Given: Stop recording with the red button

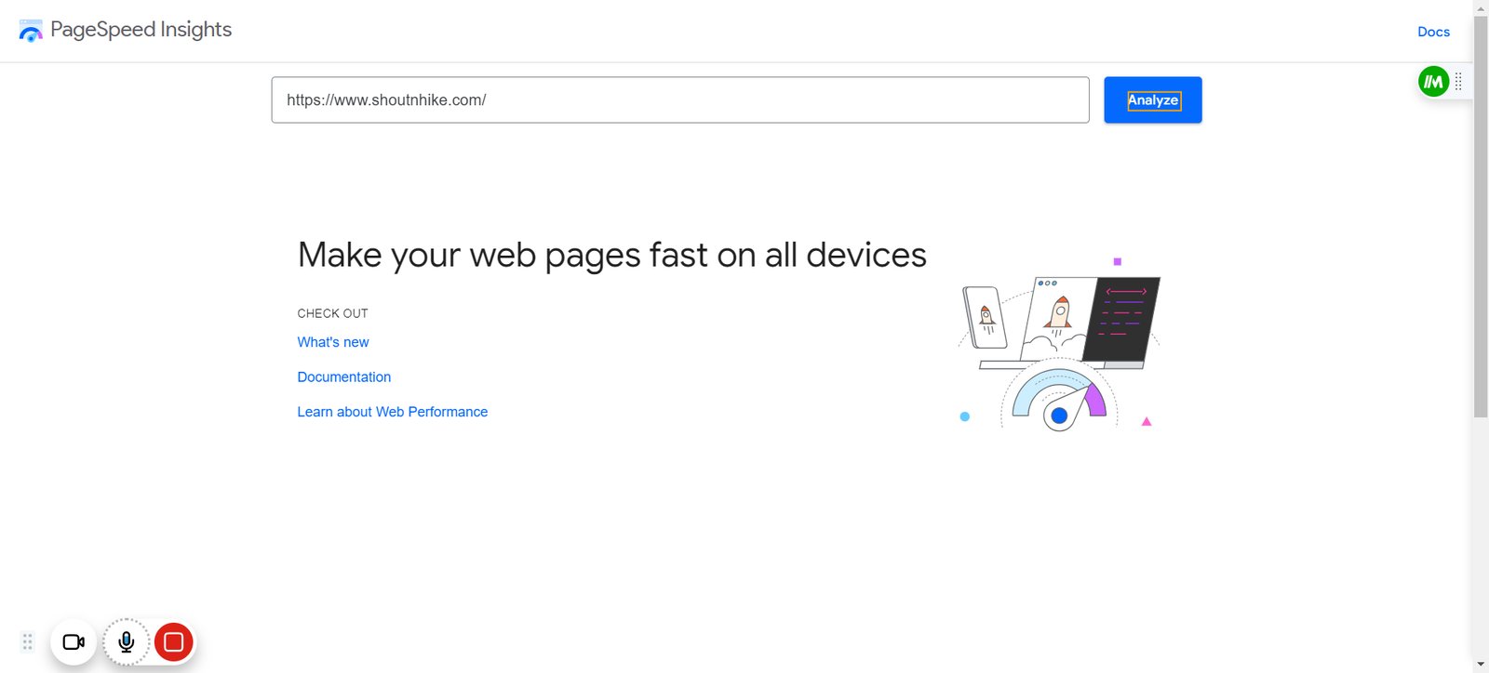Looking at the screenshot, I should [173, 642].
